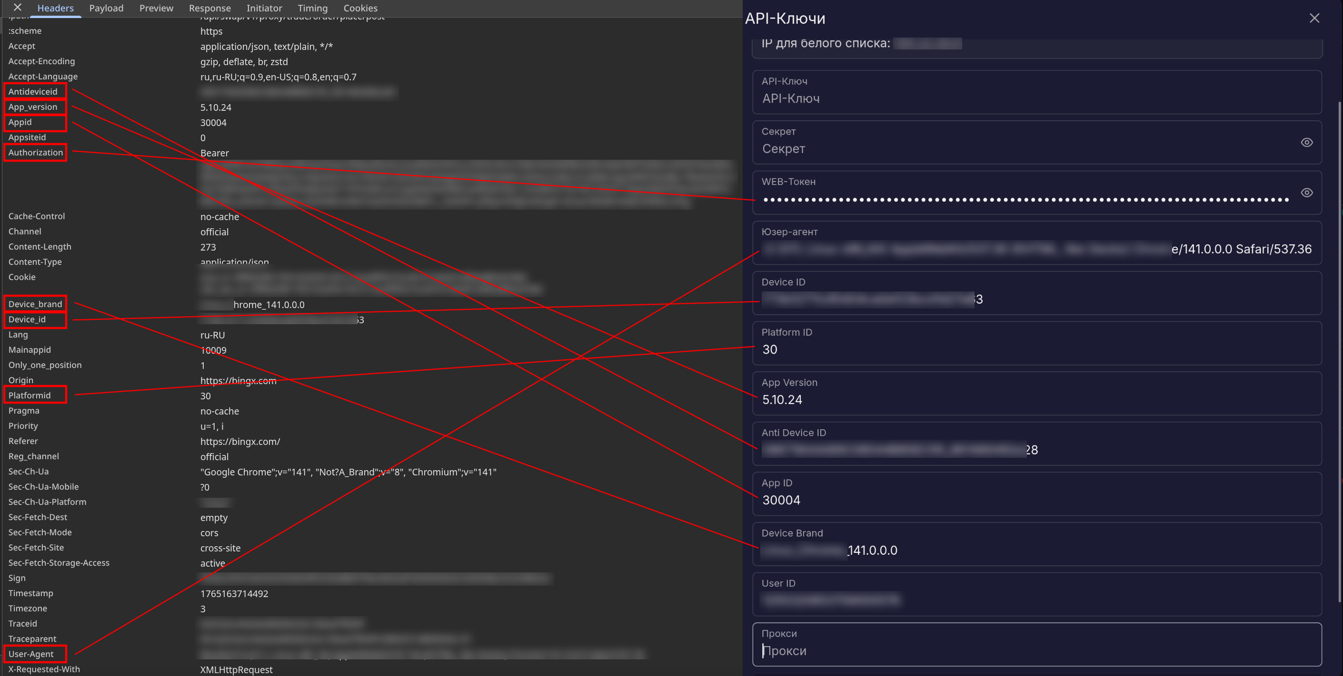Click the https://bingx.com/ Referer value
The height and width of the screenshot is (676, 1343).
coord(240,441)
